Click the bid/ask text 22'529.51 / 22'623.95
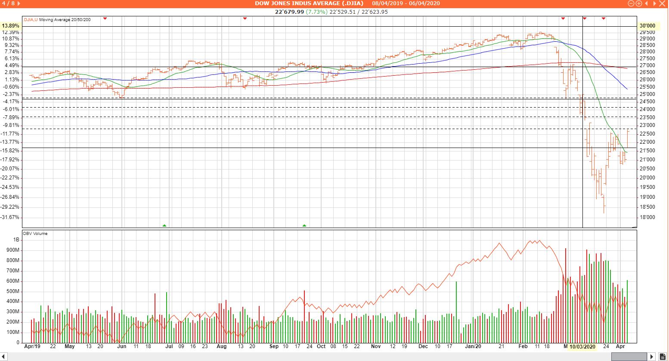 click(x=359, y=12)
